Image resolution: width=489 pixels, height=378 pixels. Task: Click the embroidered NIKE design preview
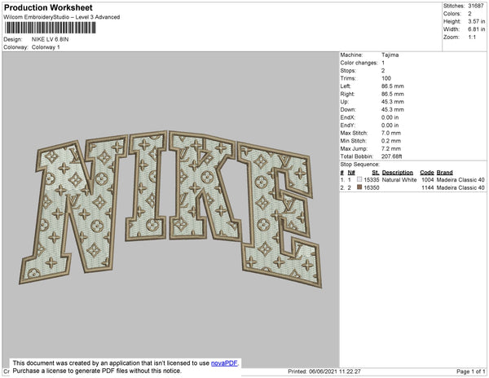pyautogui.click(x=170, y=209)
